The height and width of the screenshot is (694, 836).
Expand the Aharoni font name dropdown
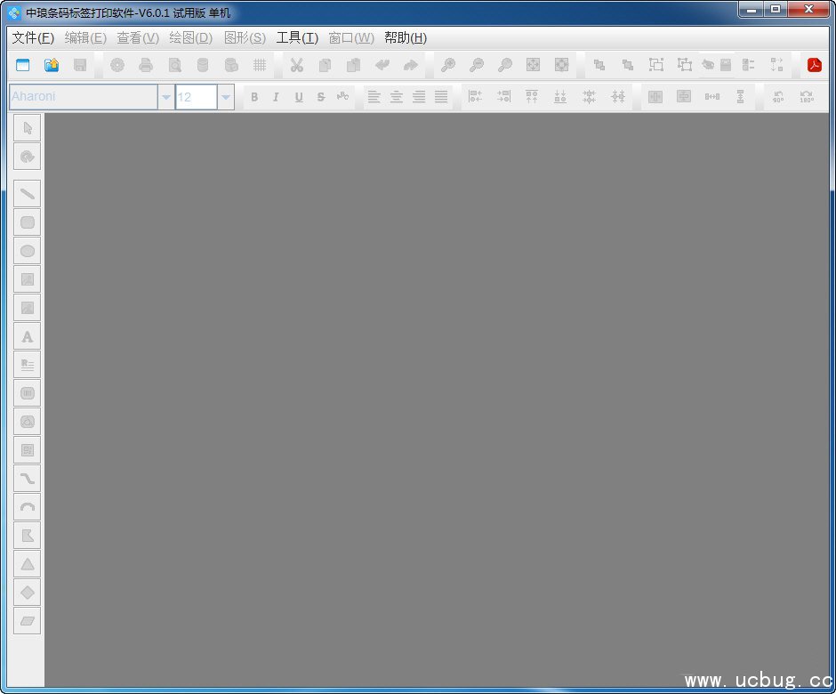[x=166, y=97]
